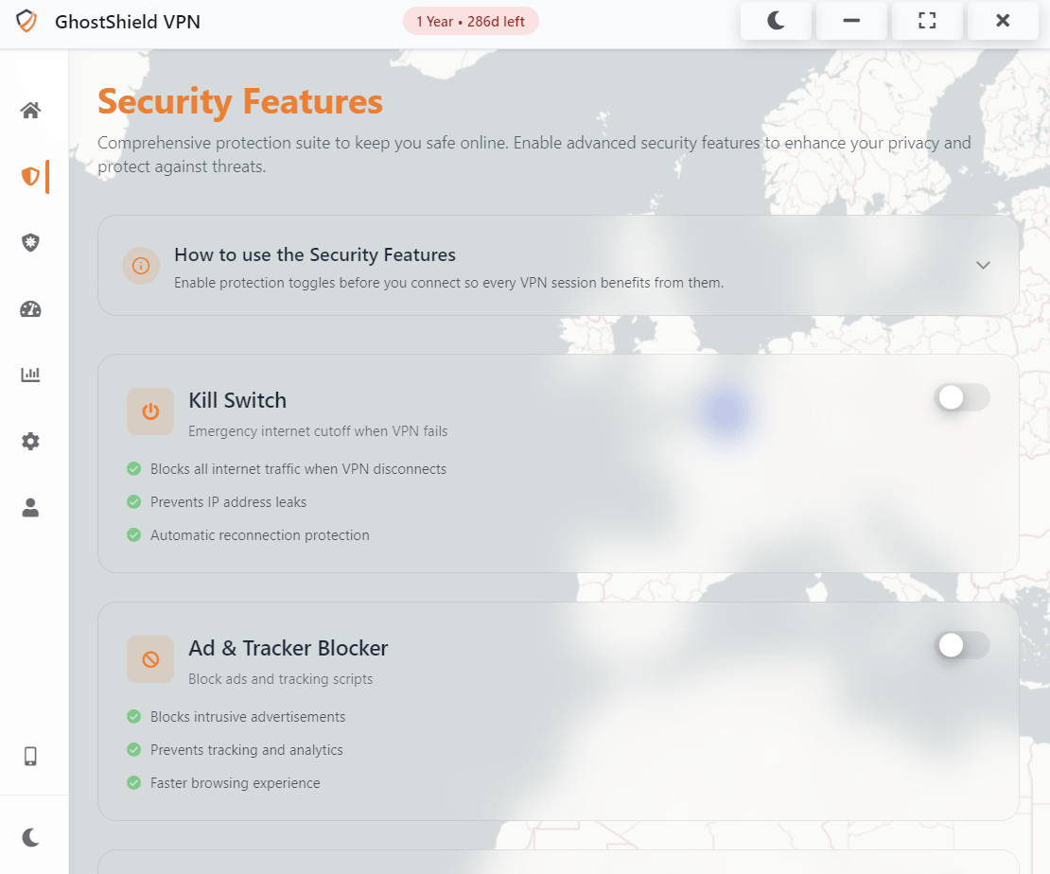View the statistics bar chart icon
The height and width of the screenshot is (874, 1050).
coord(30,374)
